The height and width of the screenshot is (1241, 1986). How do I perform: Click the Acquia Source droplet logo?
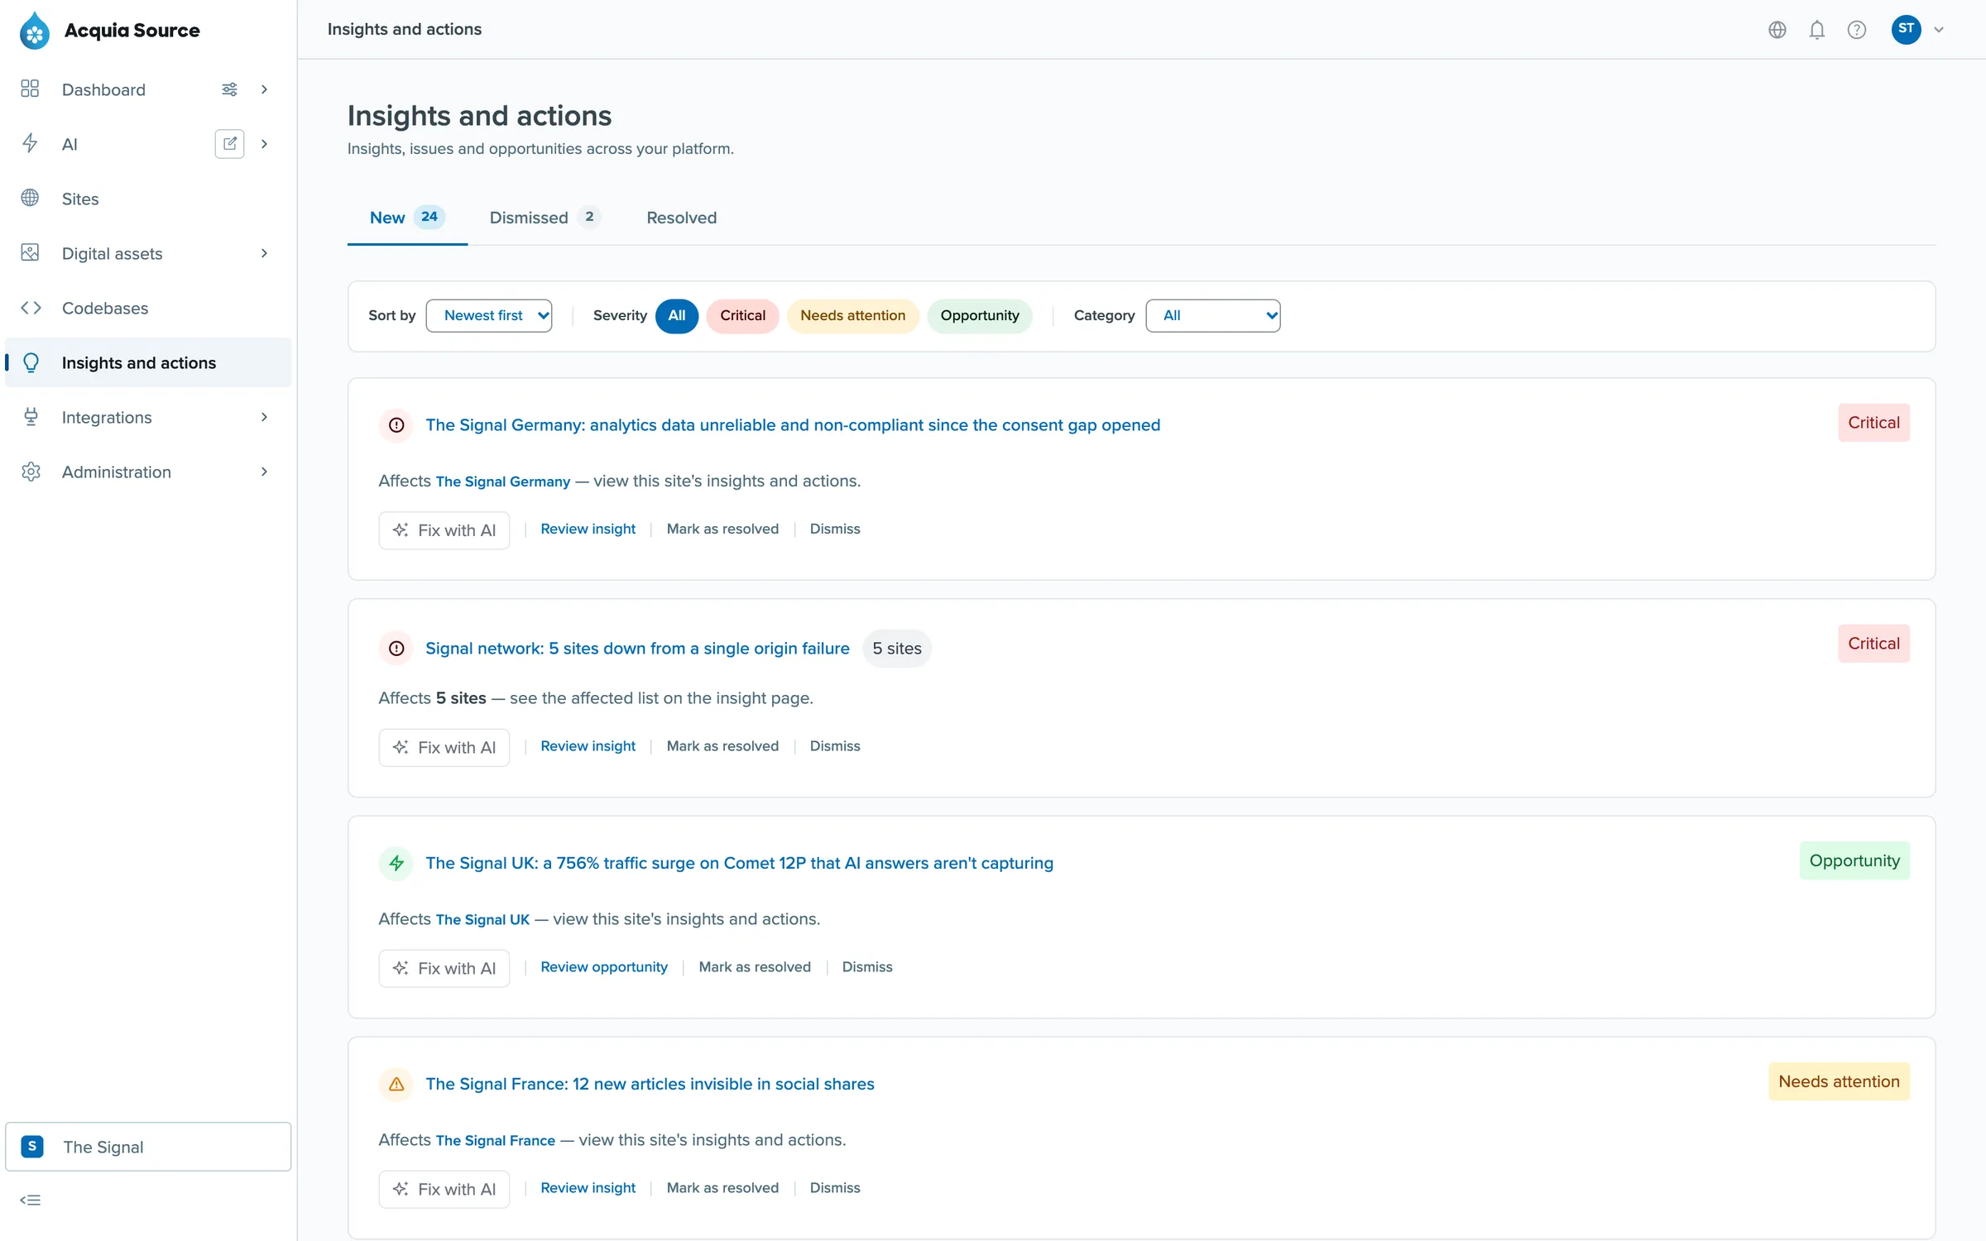[x=35, y=31]
